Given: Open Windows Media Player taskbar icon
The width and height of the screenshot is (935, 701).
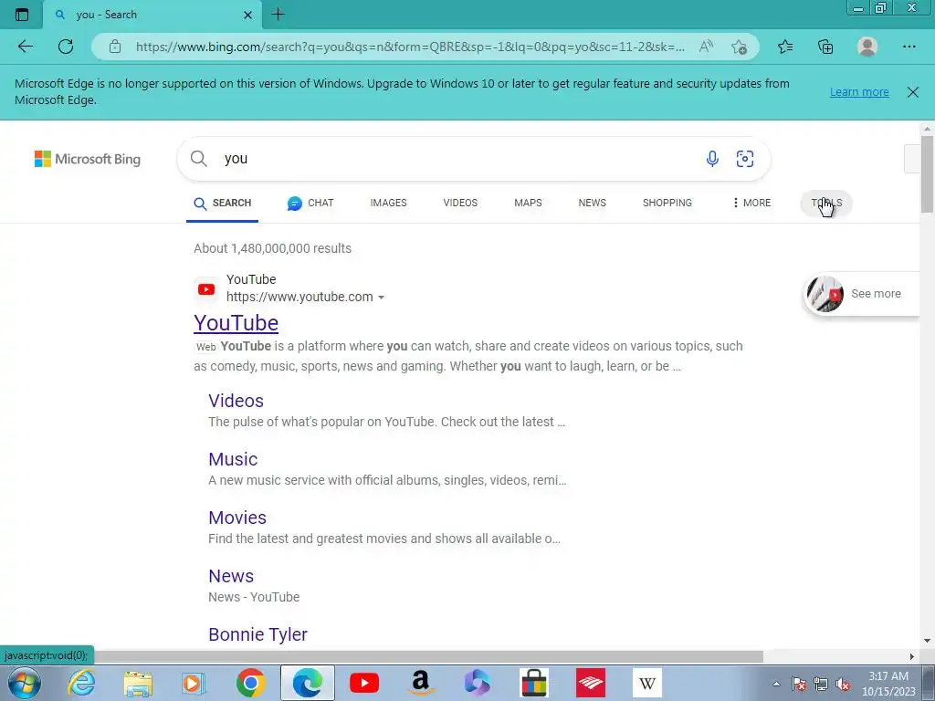Looking at the screenshot, I should pyautogui.click(x=194, y=683).
